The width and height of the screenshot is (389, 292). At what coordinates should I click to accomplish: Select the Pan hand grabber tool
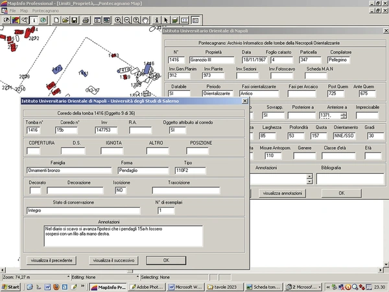[146, 19]
